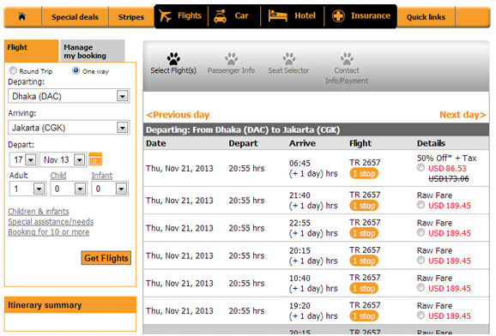Click the Hotel menu label

(x=305, y=15)
